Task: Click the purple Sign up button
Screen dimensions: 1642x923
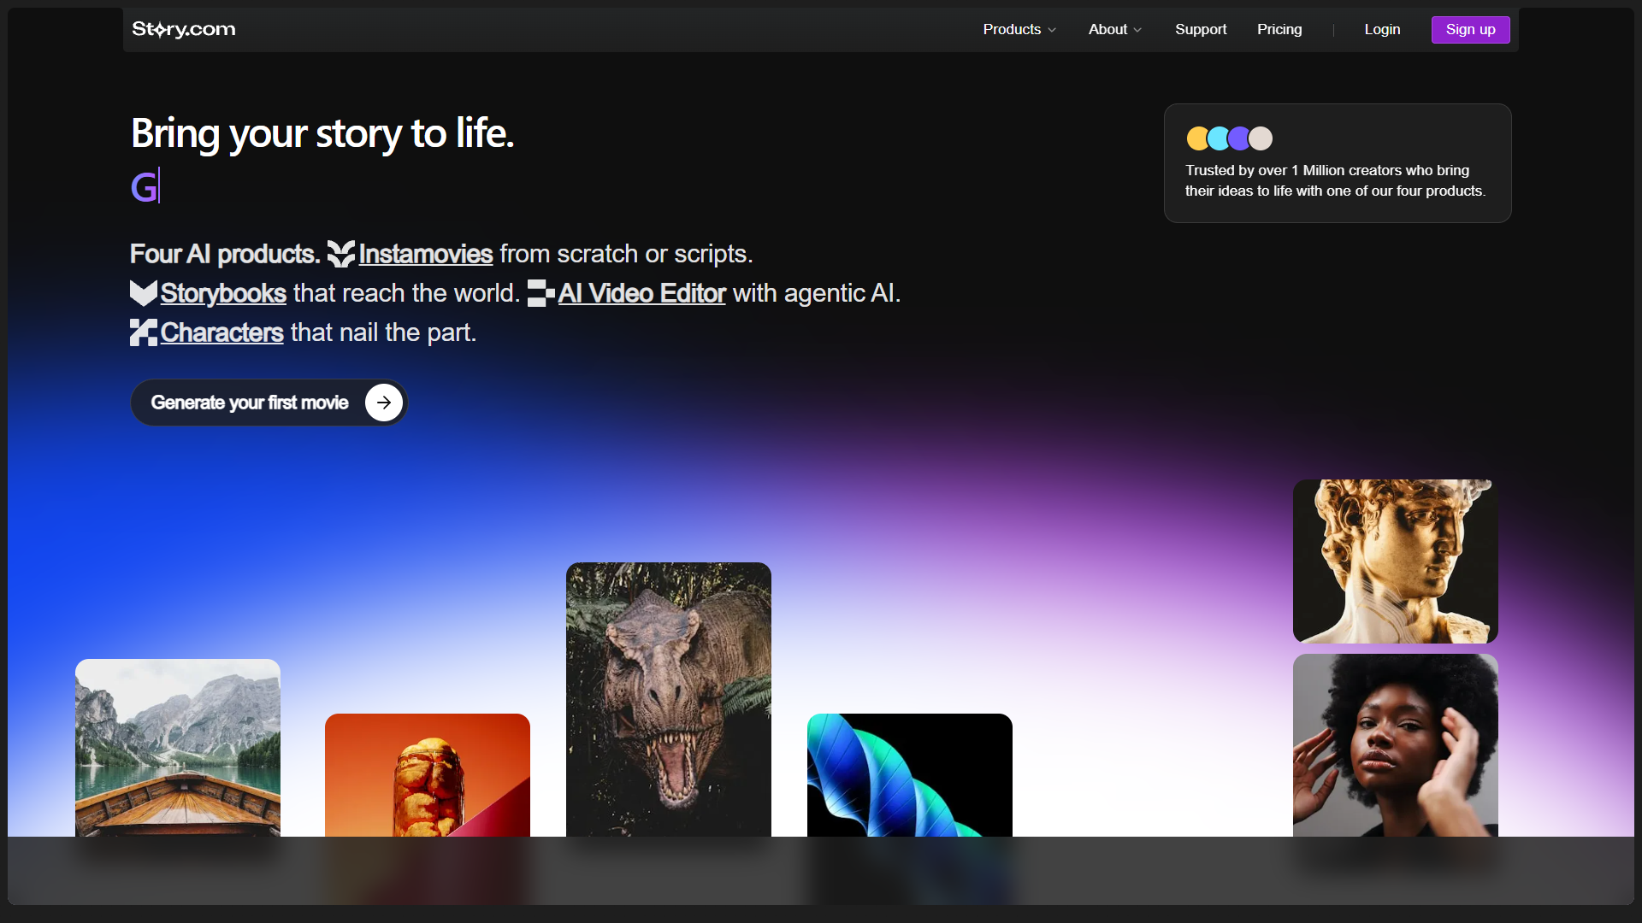Action: coord(1470,29)
